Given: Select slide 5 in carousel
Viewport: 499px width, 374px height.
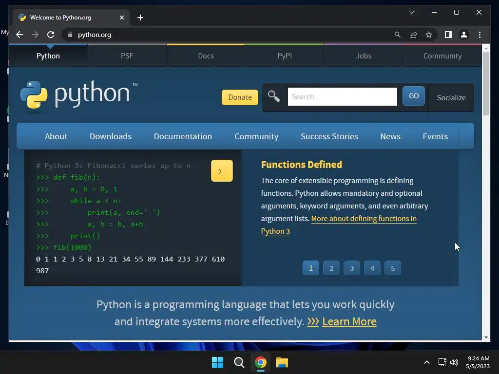Looking at the screenshot, I should tap(393, 268).
